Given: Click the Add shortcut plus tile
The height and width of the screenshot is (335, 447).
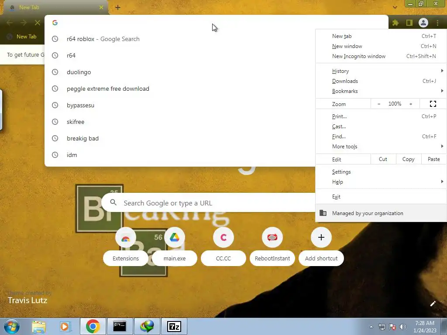Looking at the screenshot, I should (321, 246).
